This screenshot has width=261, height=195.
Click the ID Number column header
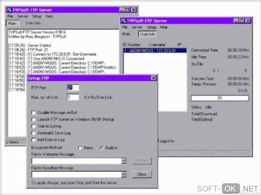(132, 45)
